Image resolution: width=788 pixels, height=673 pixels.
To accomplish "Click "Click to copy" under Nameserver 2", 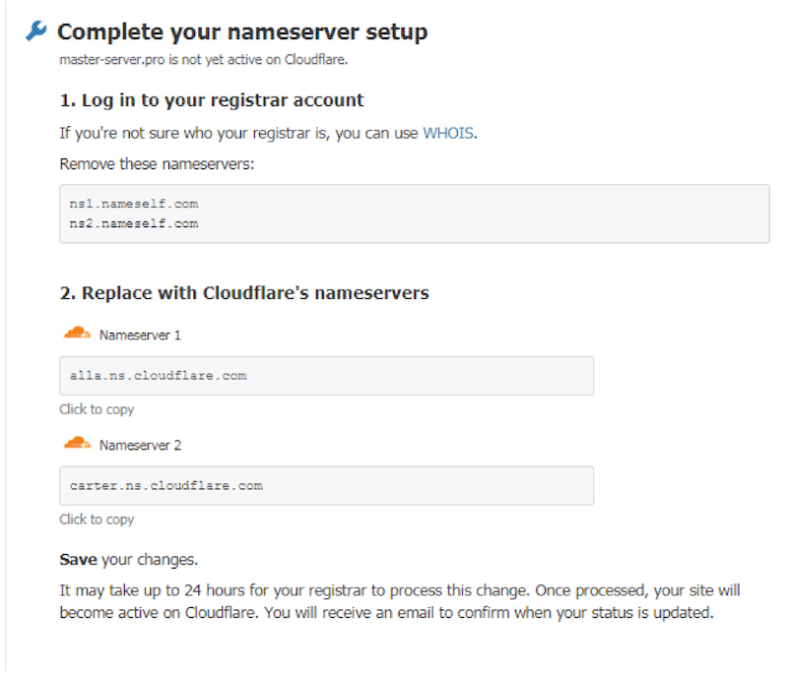I will pos(97,520).
